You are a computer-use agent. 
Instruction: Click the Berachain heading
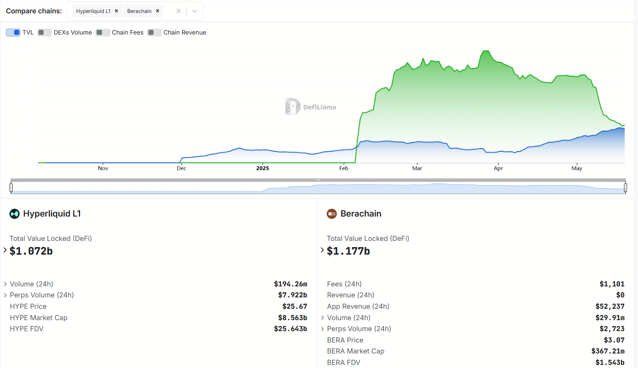coord(361,214)
